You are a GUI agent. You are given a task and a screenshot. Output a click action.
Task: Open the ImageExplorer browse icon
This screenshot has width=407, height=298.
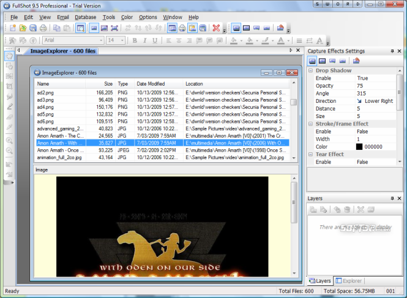click(80, 28)
